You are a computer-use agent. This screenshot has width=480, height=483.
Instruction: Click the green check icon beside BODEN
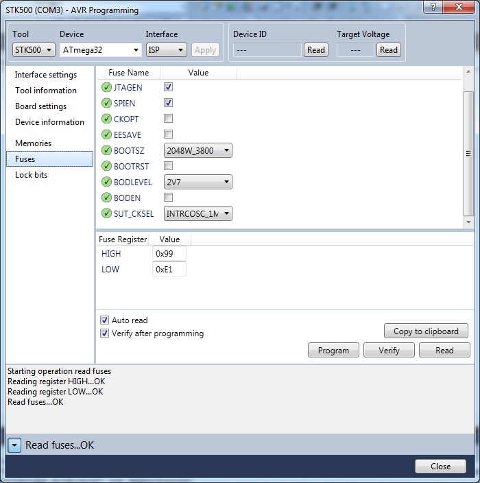point(106,198)
